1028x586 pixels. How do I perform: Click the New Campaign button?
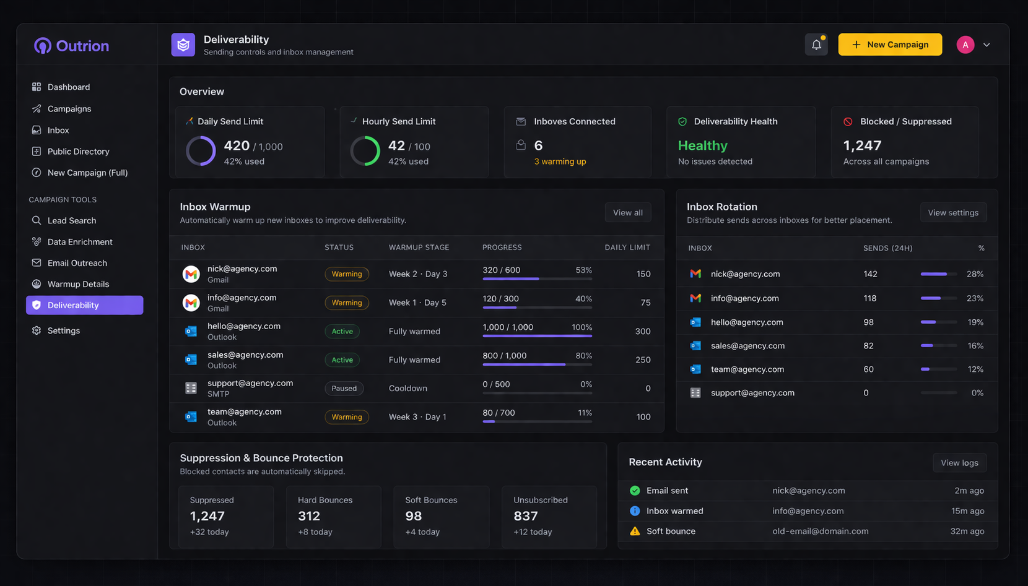(890, 44)
